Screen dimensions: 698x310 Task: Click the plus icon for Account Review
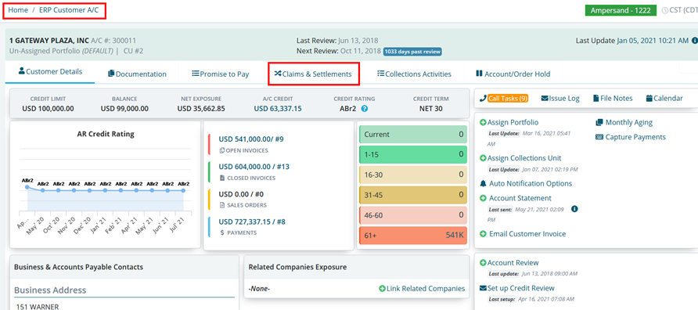pyautogui.click(x=483, y=263)
